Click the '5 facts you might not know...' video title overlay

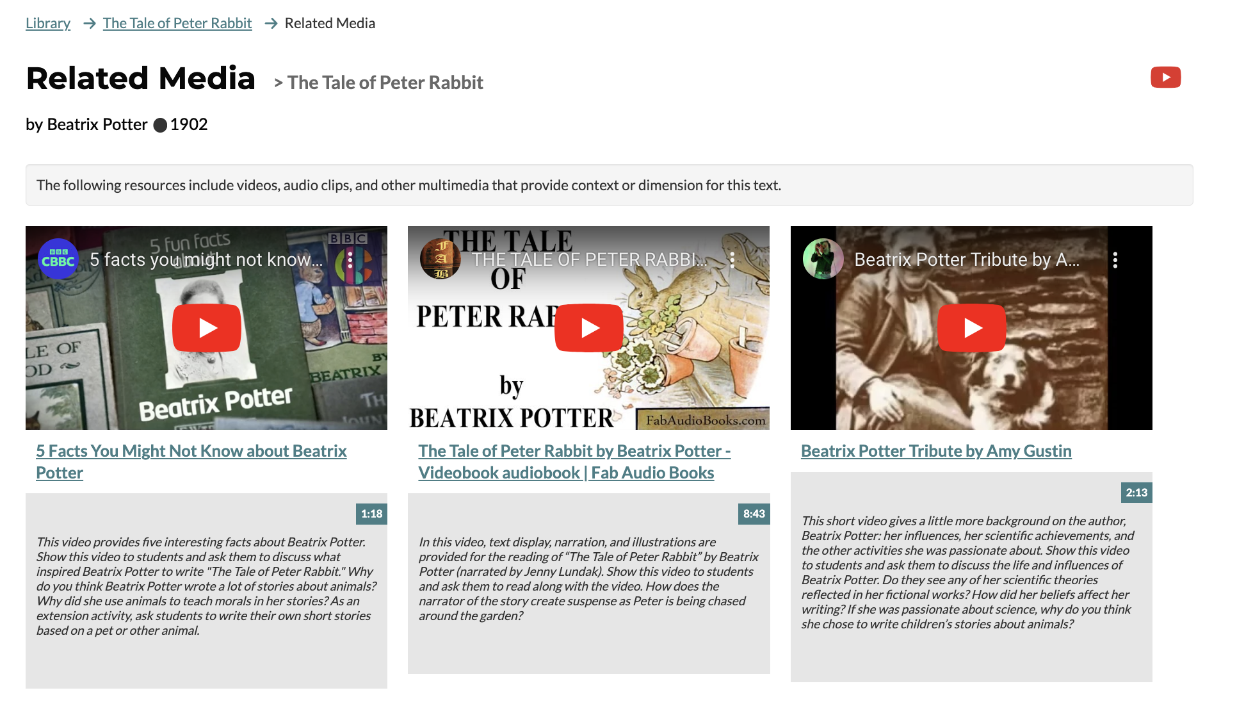point(206,259)
